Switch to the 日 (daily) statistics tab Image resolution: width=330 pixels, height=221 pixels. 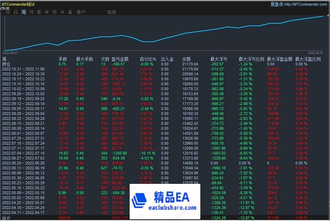pos(16,12)
